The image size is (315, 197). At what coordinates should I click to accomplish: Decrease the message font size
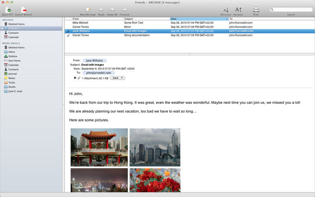[226, 9]
